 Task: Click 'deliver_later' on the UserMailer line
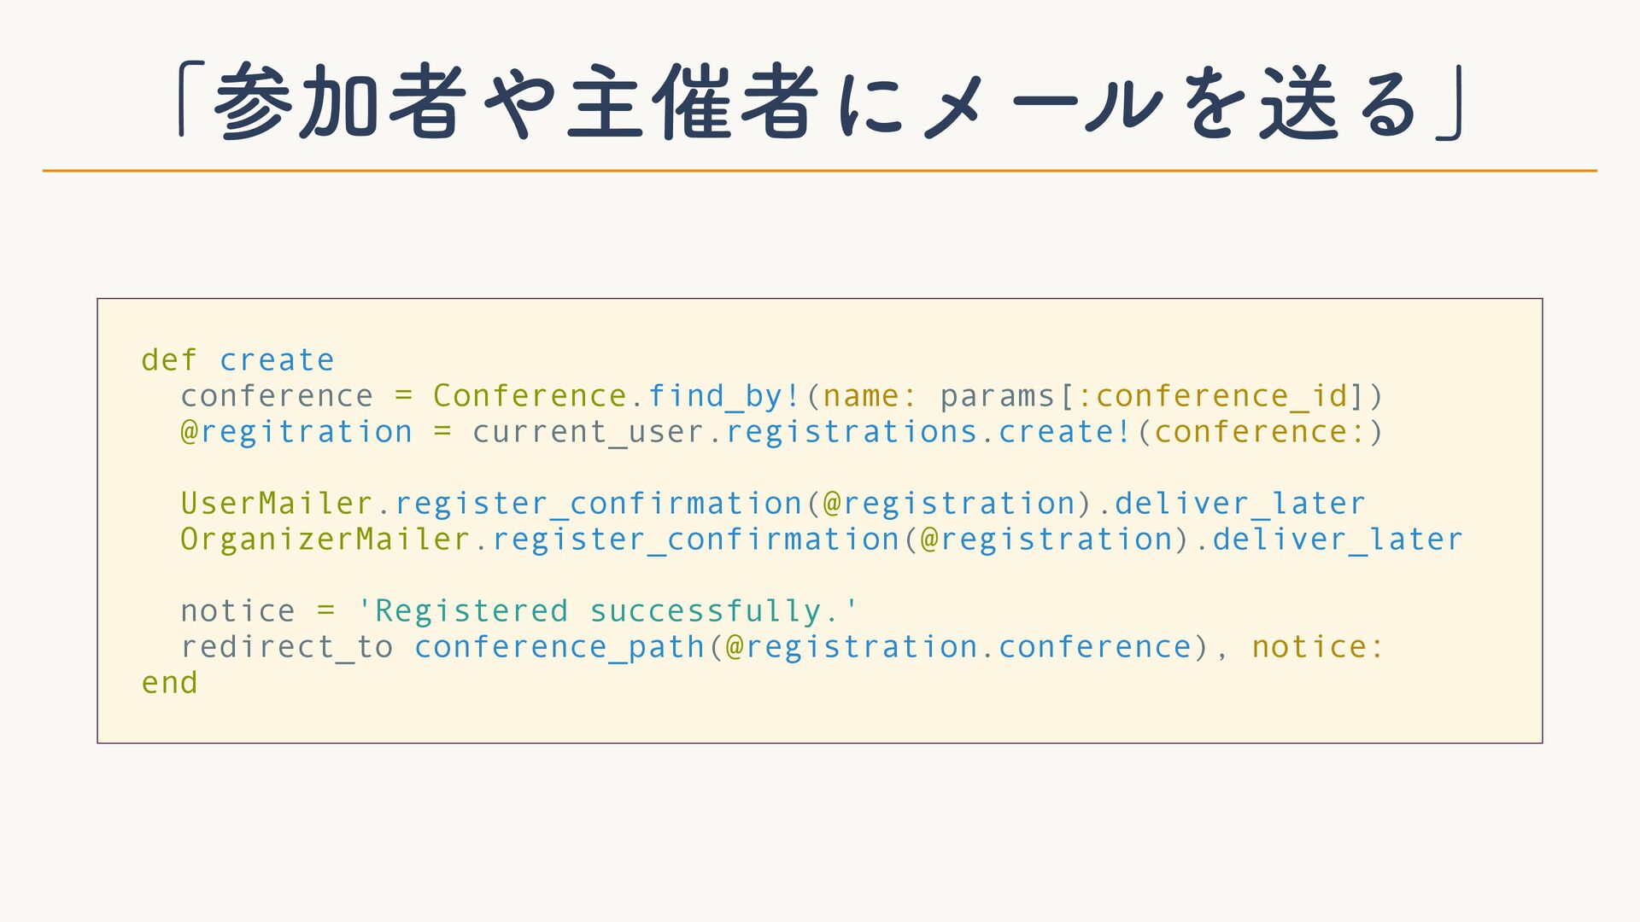coord(1240,504)
